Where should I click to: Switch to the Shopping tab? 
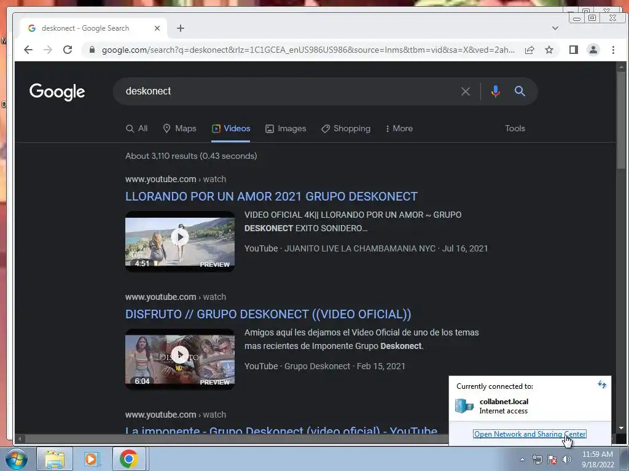(346, 129)
